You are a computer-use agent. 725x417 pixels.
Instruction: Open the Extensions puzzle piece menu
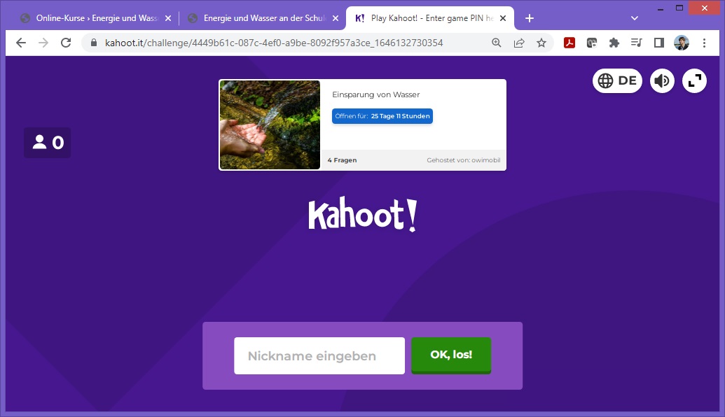point(614,43)
